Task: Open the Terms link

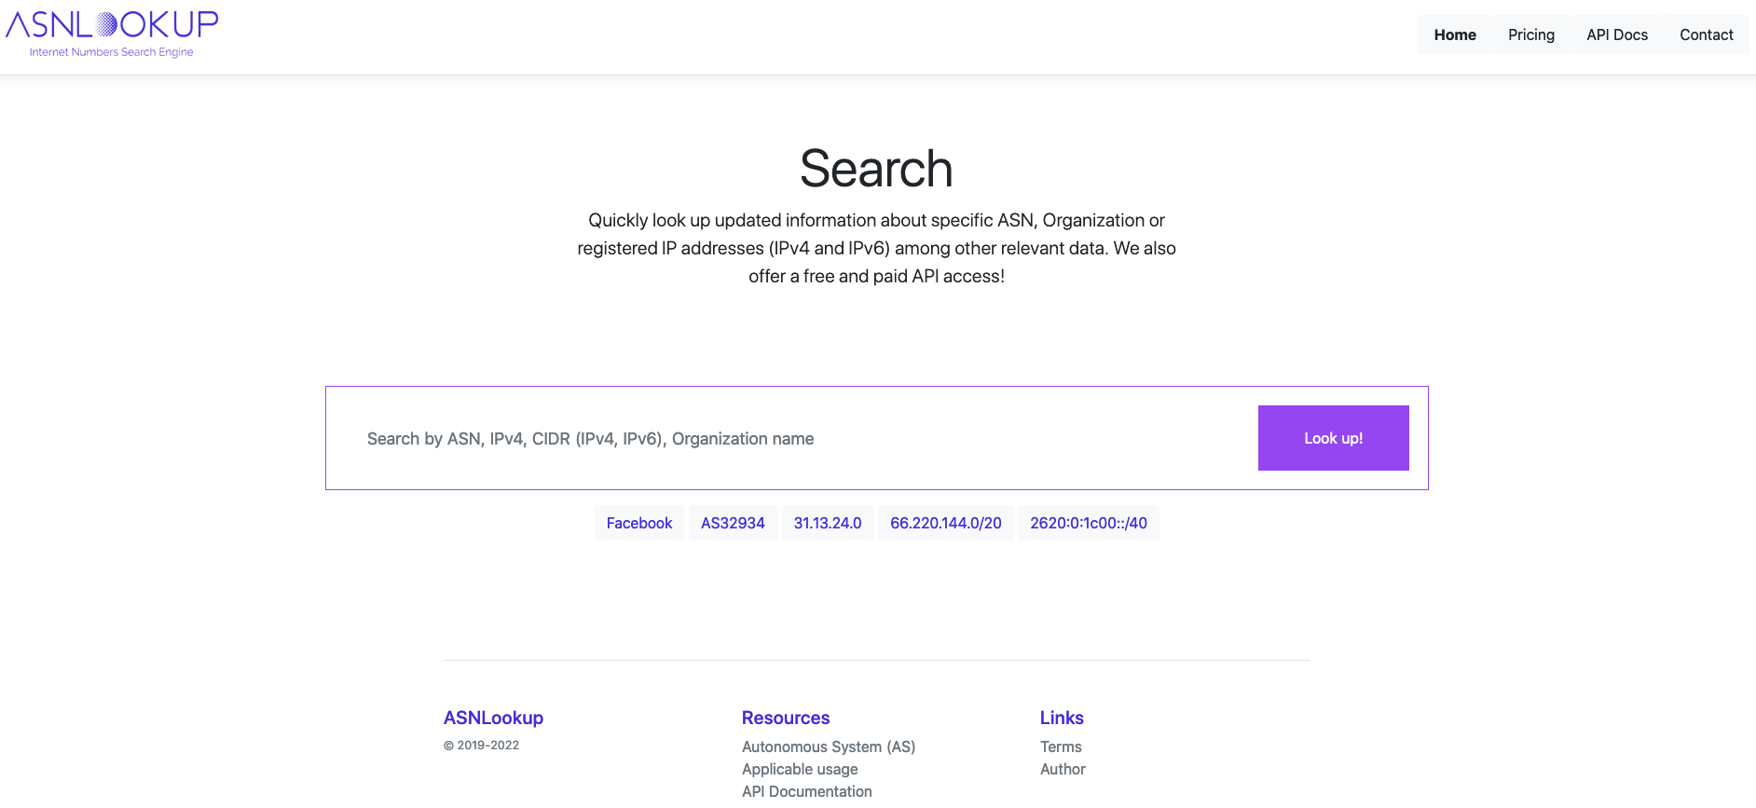Action: click(1060, 746)
